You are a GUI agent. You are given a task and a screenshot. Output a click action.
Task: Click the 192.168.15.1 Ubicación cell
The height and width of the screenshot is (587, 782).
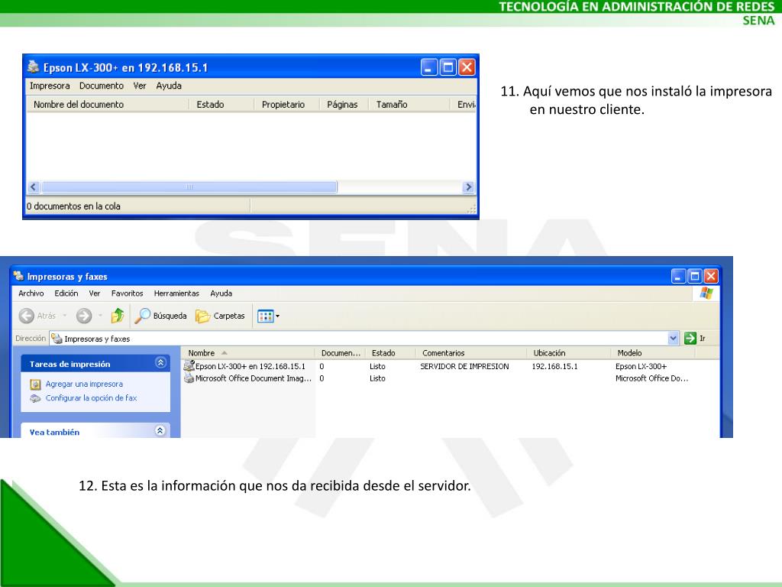click(554, 366)
